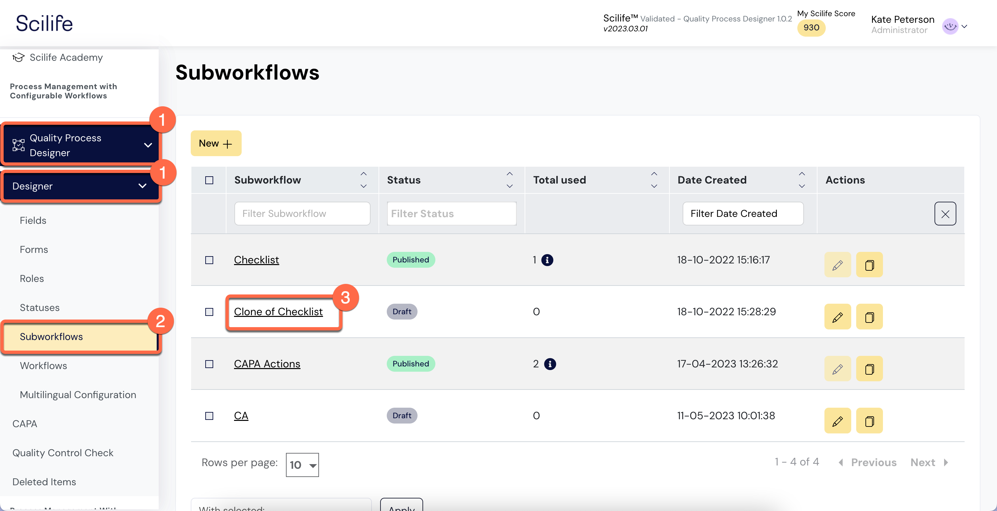This screenshot has height=511, width=997.
Task: Click Published status badge of Checklist
Action: pyautogui.click(x=410, y=260)
